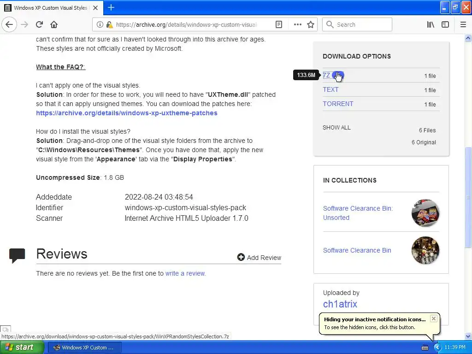Dismiss the notification icons balloon tip
This screenshot has height=354, width=472.
pos(433,319)
